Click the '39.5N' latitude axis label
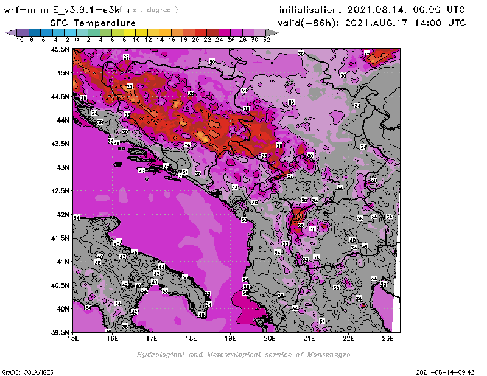 coord(60,332)
